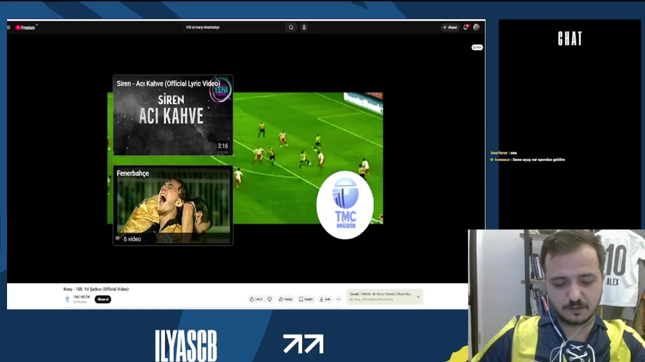Image resolution: width=645 pixels, height=362 pixels.
Task: Open the YouTube hamburger guide menu
Action: point(9,28)
